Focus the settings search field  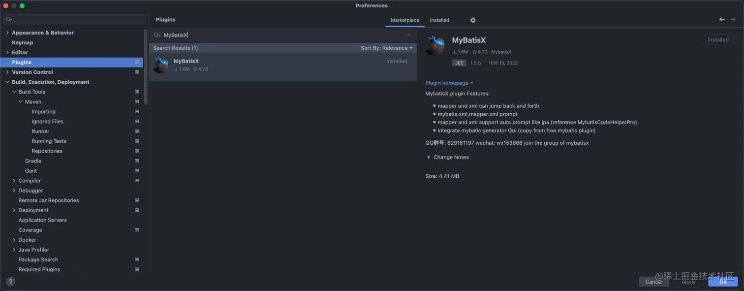tap(74, 19)
